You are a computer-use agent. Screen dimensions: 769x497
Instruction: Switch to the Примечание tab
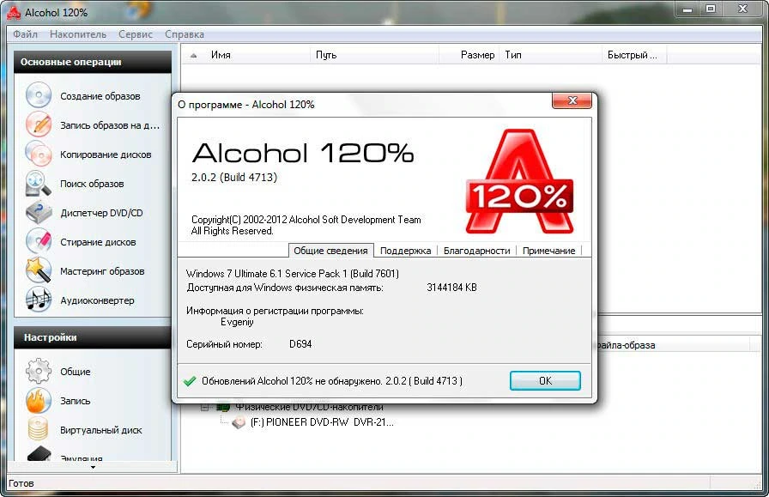[548, 251]
